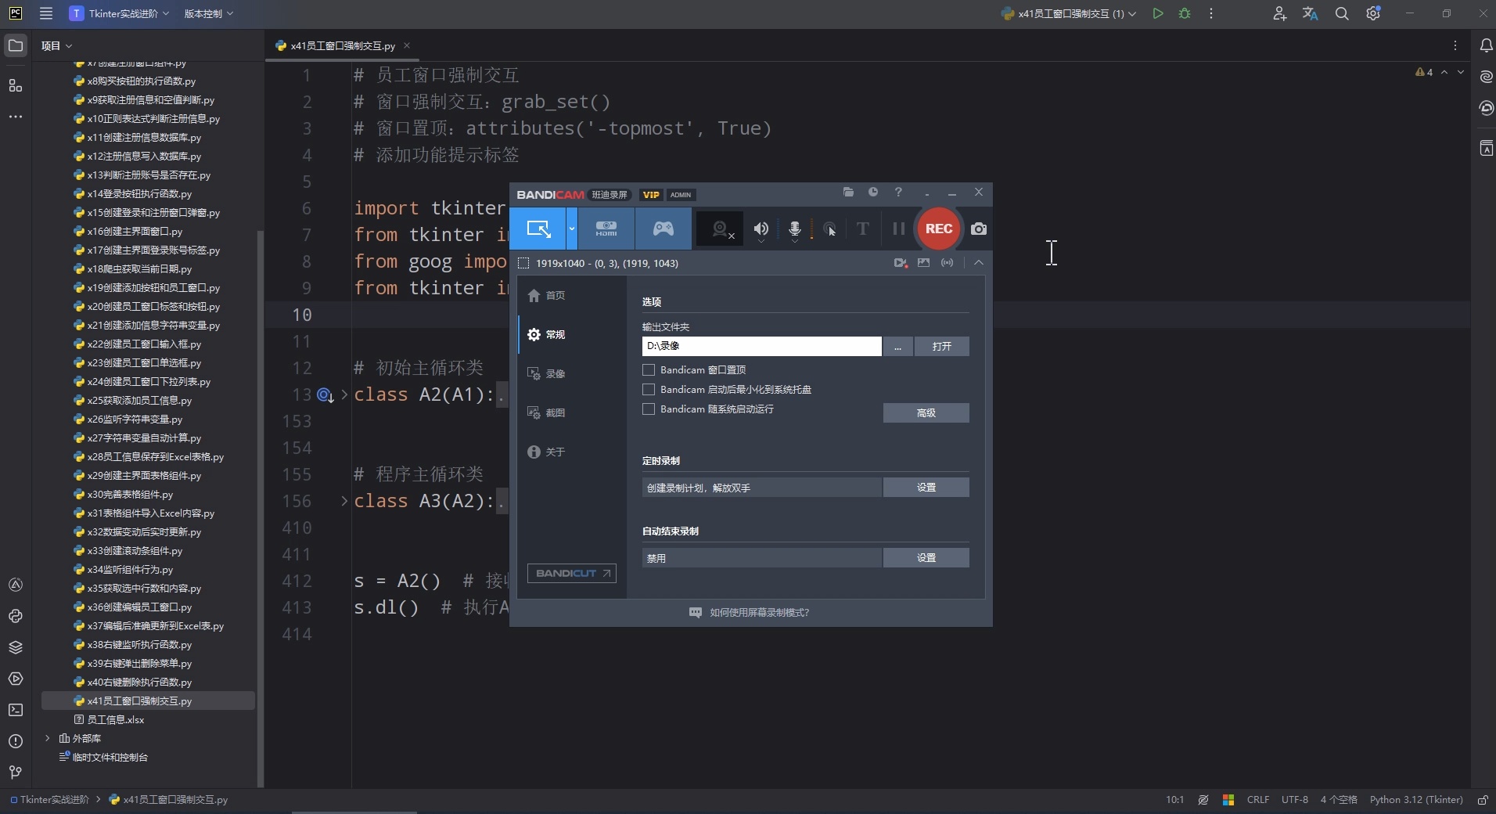Enable Bandicam 随系统启动运行
This screenshot has width=1496, height=814.
click(x=648, y=409)
